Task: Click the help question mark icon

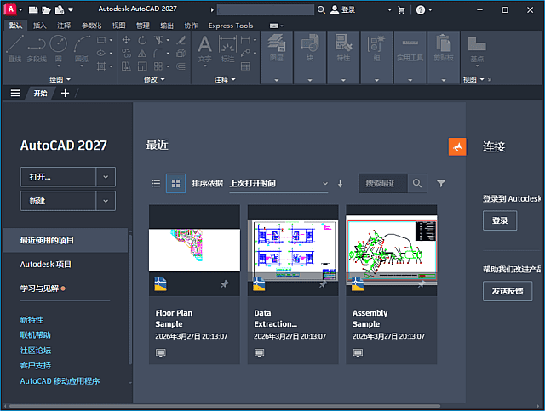Action: click(421, 9)
